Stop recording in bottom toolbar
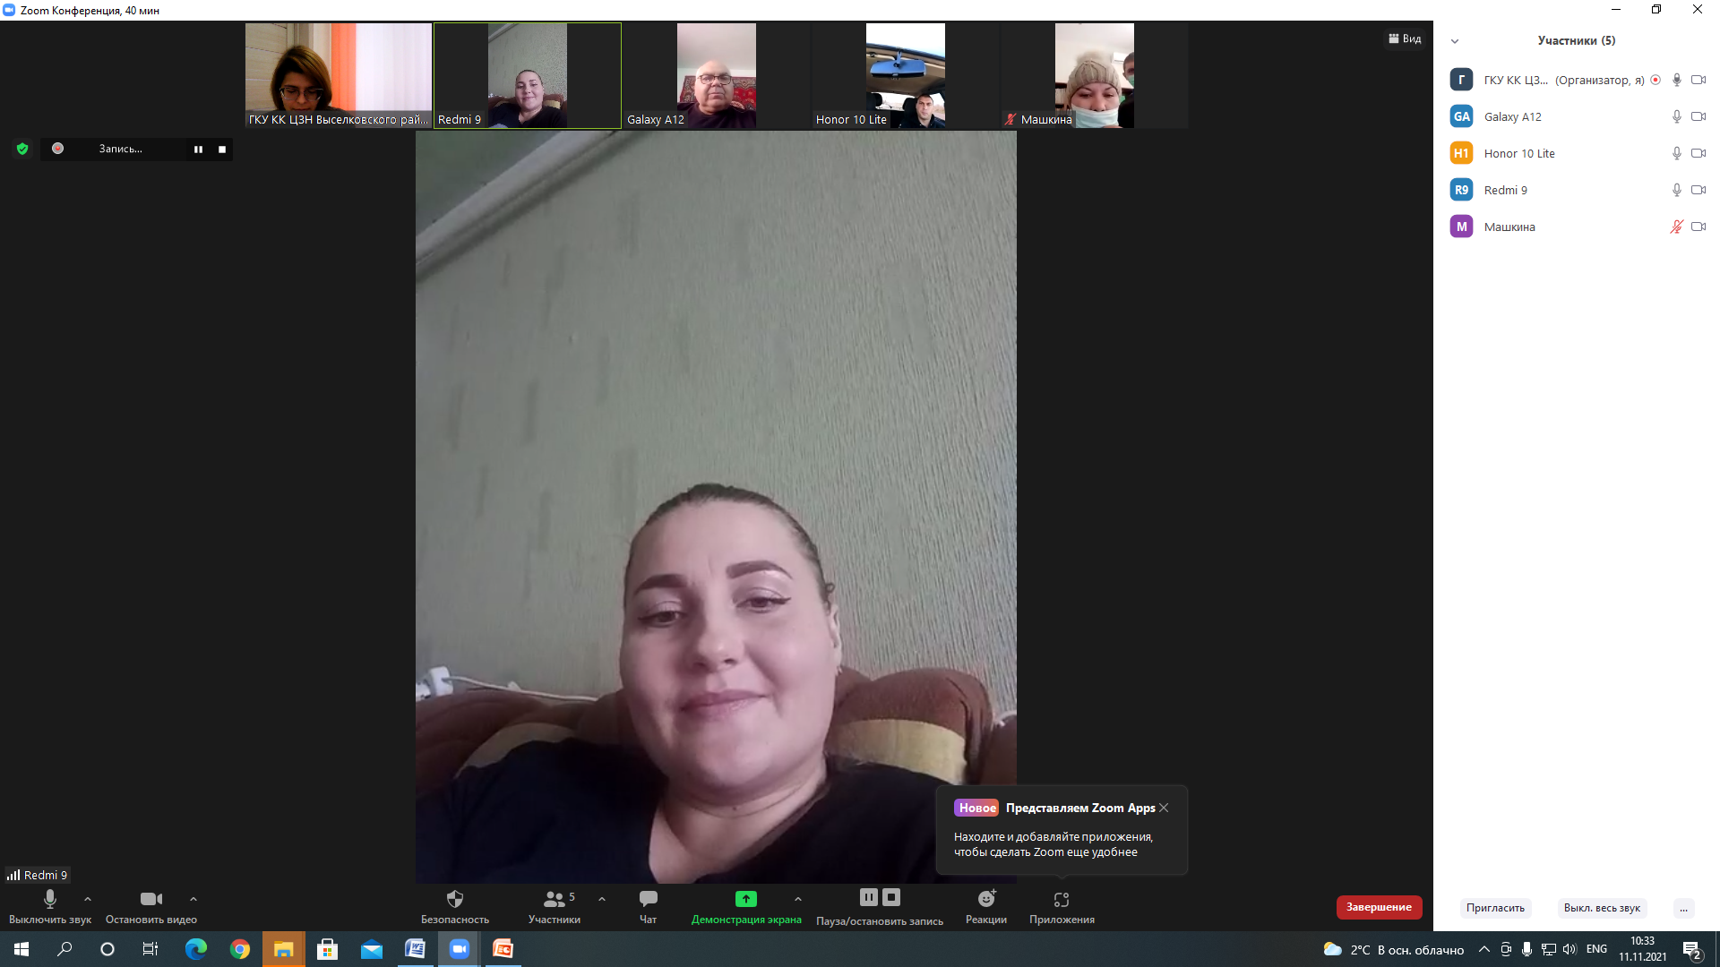 (x=891, y=897)
